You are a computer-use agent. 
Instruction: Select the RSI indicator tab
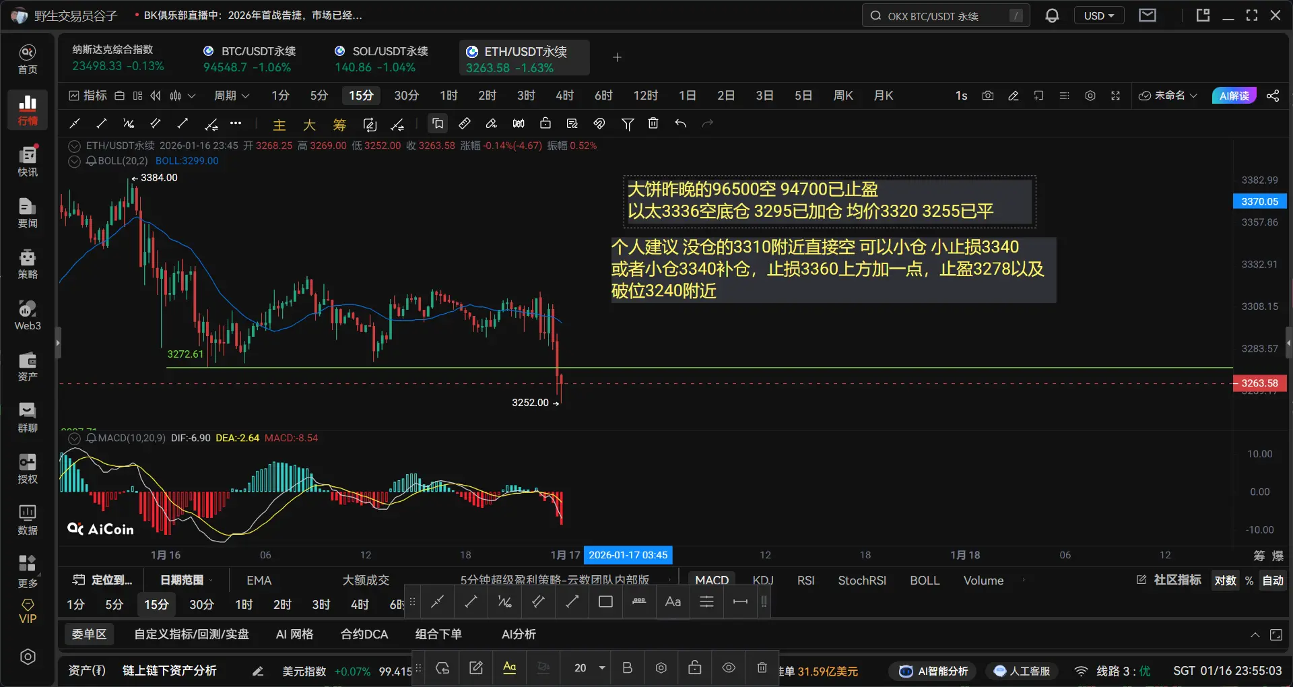pyautogui.click(x=805, y=581)
